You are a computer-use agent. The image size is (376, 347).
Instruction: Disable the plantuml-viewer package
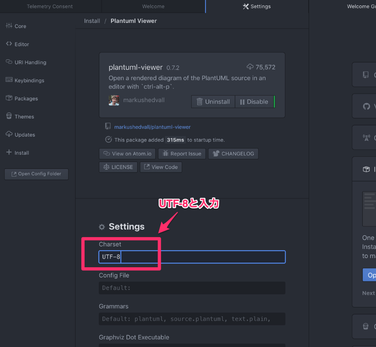pyautogui.click(x=254, y=102)
